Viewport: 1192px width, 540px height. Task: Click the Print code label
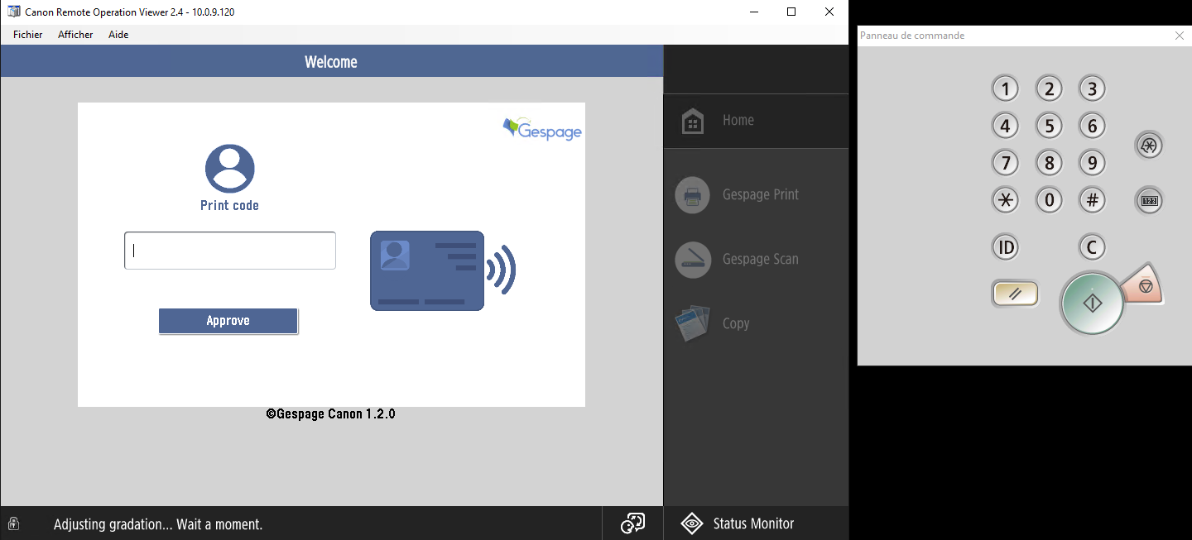tap(229, 206)
